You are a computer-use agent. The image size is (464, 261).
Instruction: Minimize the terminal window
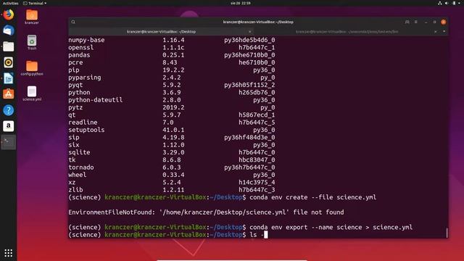[x=426, y=22]
